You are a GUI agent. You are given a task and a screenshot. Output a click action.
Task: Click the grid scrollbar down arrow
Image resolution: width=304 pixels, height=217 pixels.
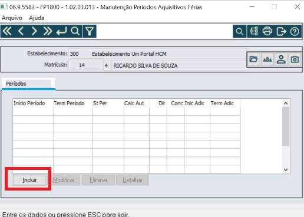tap(286, 169)
